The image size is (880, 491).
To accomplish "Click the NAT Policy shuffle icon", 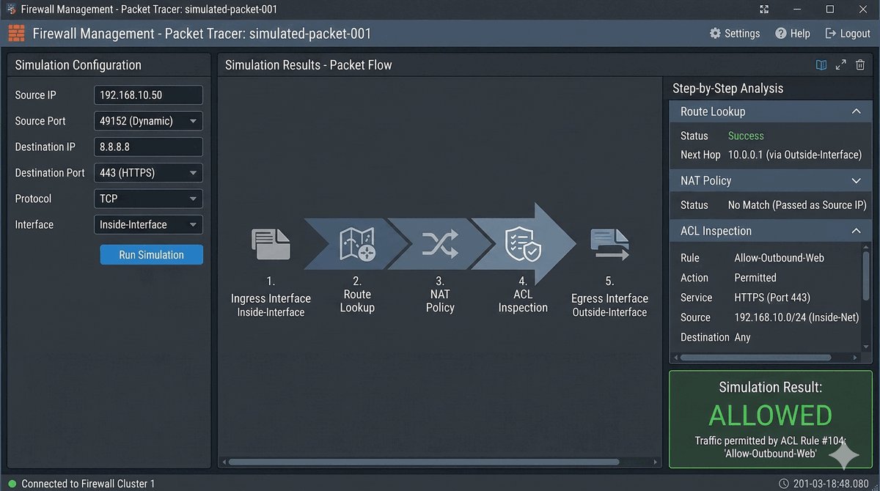I will pos(440,244).
